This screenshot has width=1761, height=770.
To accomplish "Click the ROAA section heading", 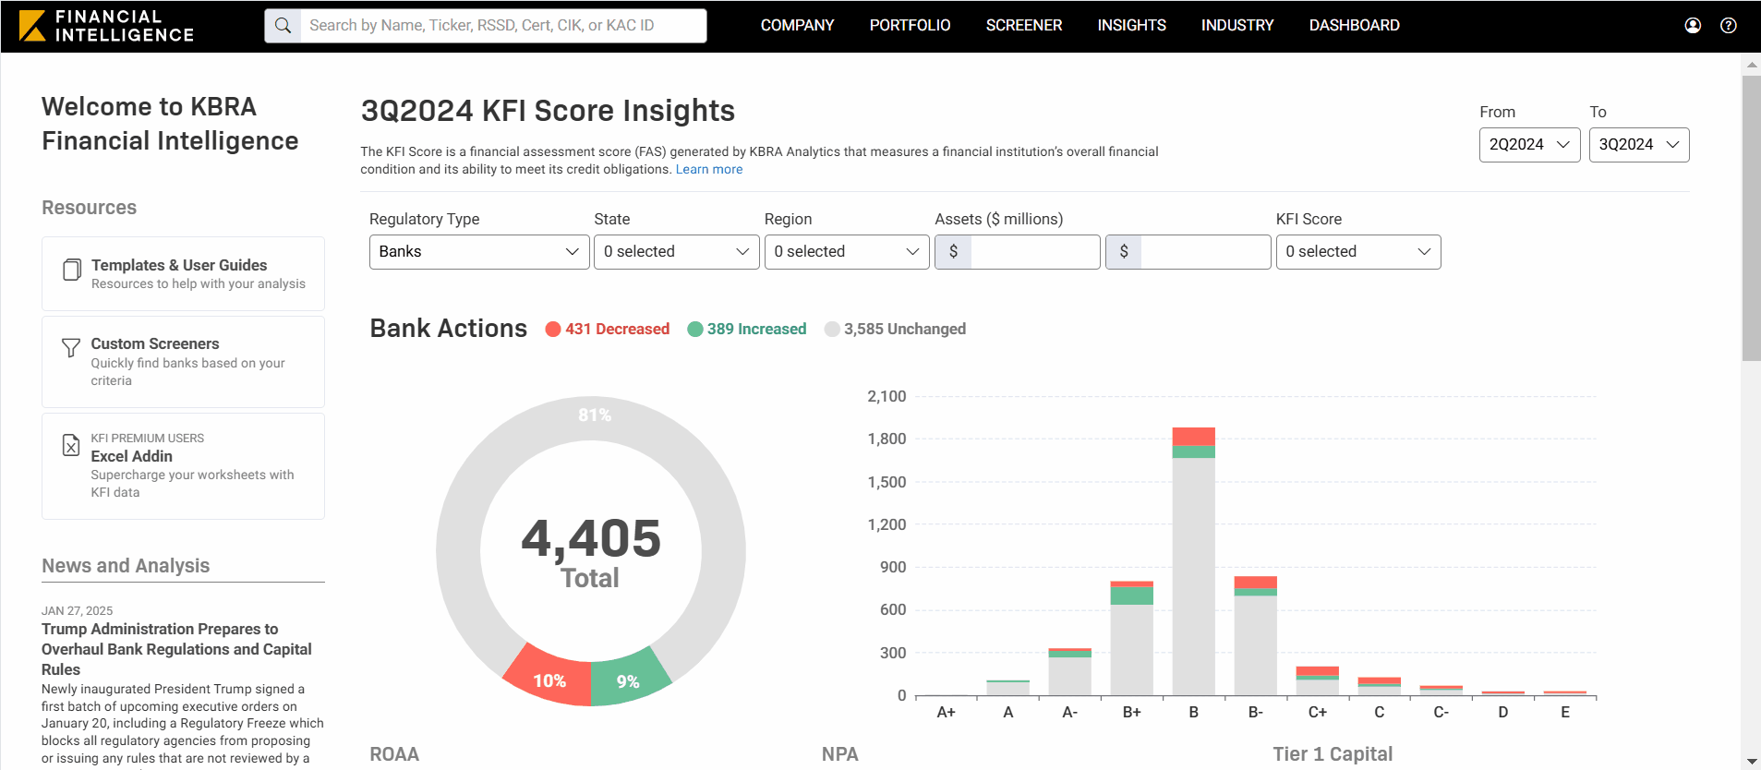I will [394, 754].
